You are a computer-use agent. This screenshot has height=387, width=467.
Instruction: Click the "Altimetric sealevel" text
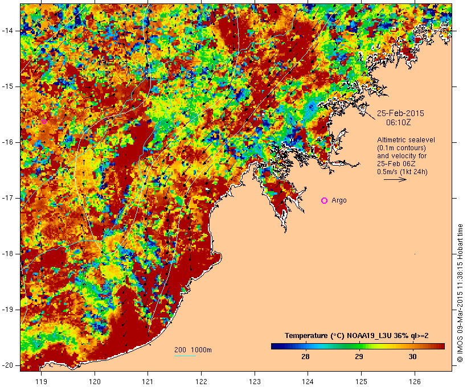coord(406,140)
